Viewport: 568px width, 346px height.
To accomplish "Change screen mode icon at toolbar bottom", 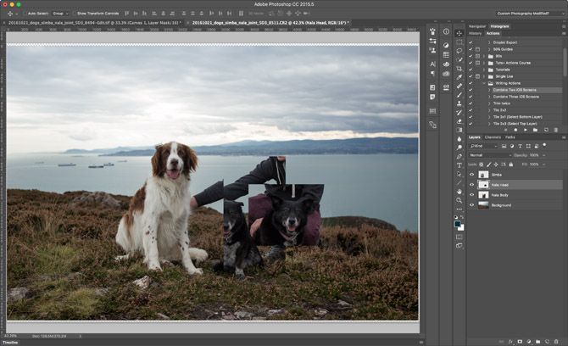I will point(459,246).
